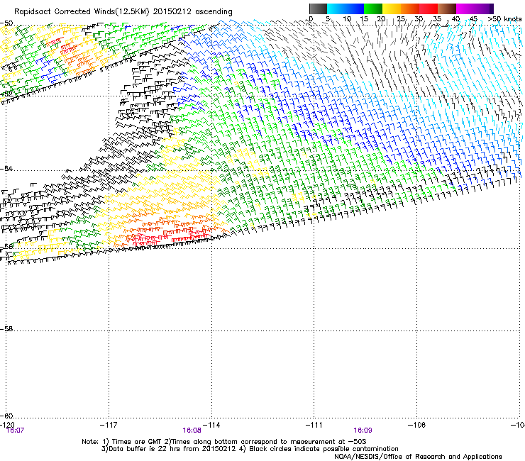The height and width of the screenshot is (461, 525).
Task: Click the legend scale number 25
Action: (400, 19)
